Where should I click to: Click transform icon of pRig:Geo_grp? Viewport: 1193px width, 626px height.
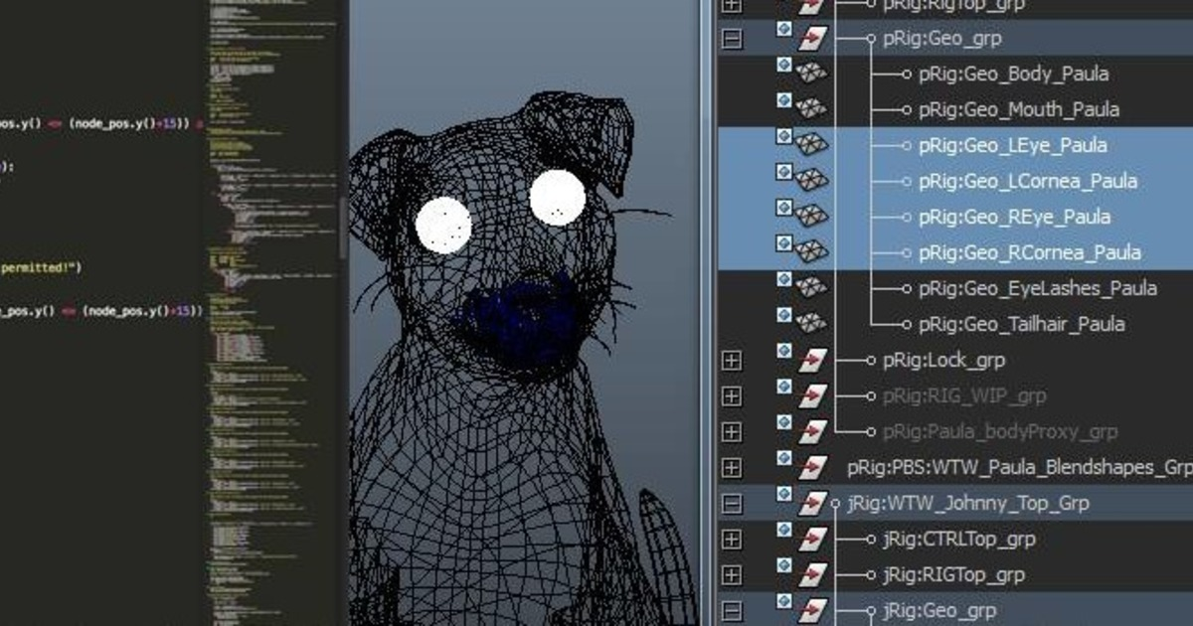click(x=813, y=39)
